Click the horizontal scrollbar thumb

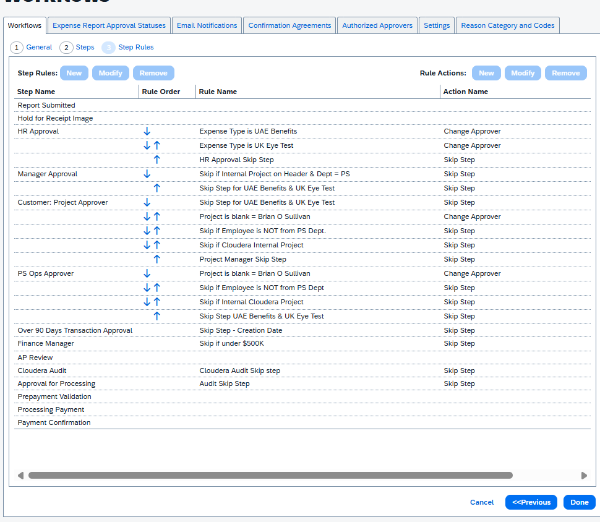tap(270, 476)
